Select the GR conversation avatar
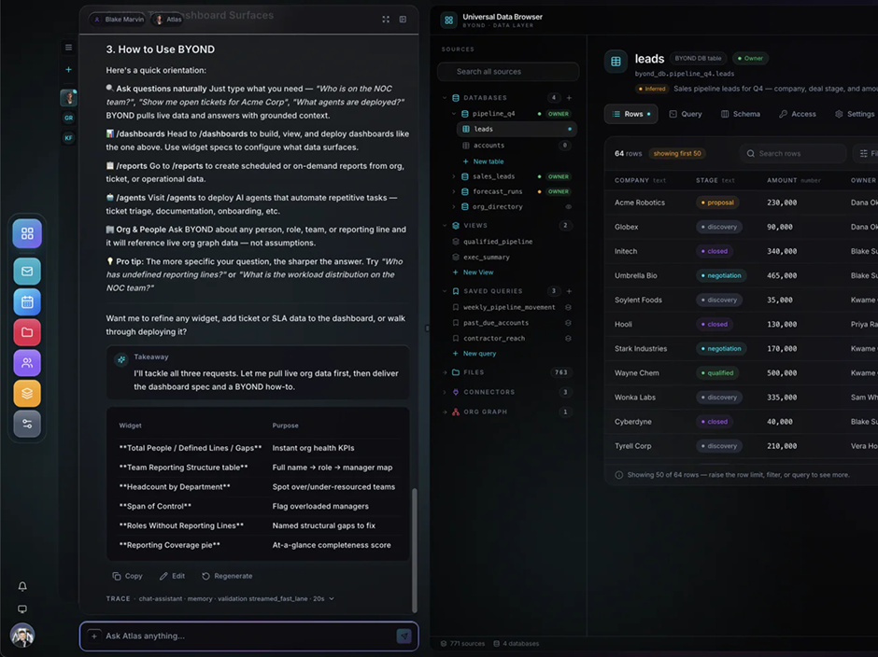Screen dimensions: 878x657 pos(68,119)
